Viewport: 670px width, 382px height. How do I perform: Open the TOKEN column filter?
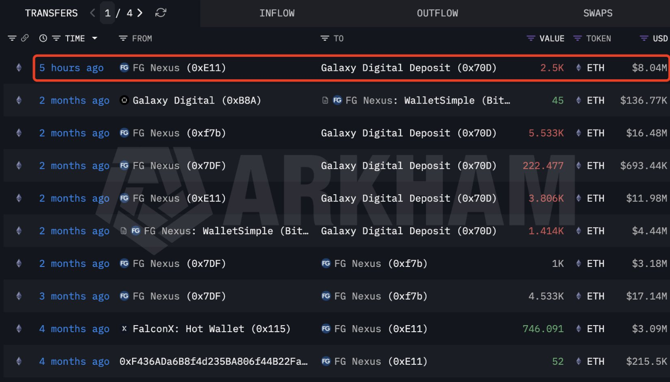pyautogui.click(x=577, y=38)
